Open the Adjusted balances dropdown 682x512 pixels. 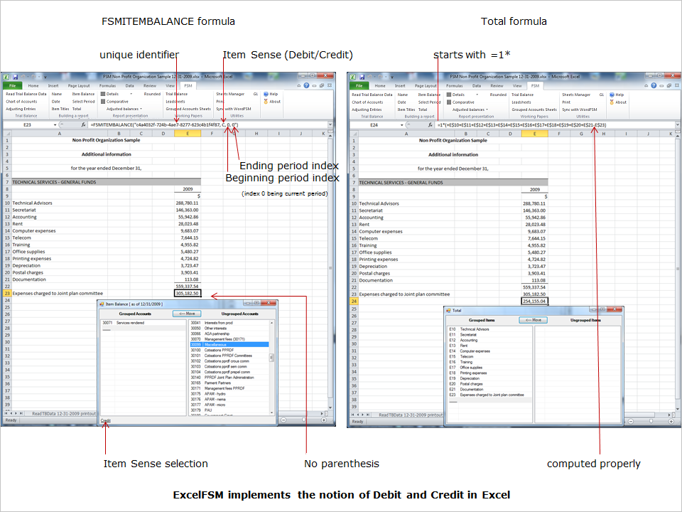coord(125,108)
